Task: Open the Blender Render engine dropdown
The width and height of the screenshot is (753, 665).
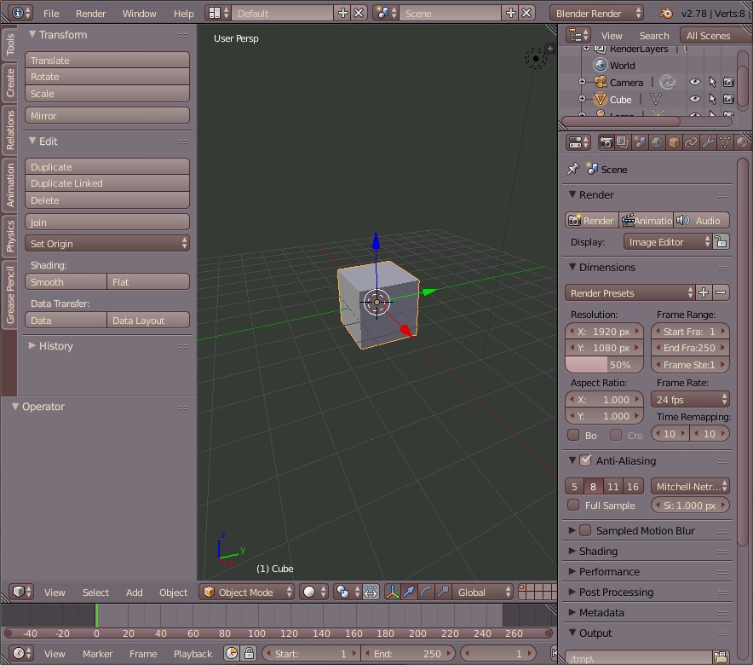Action: 598,13
